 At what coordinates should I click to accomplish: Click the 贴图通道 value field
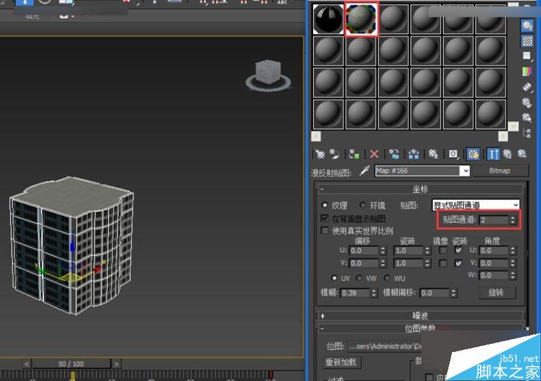pyautogui.click(x=494, y=220)
